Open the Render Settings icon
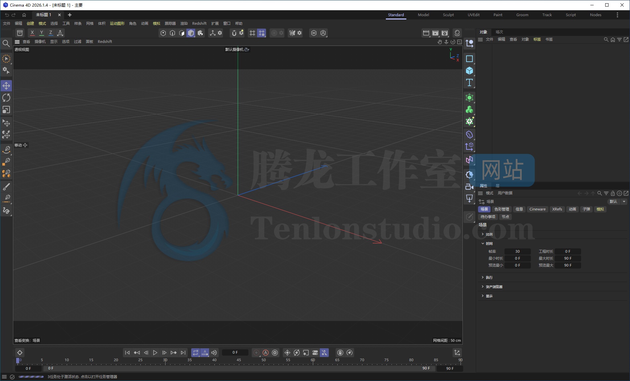Image resolution: width=630 pixels, height=381 pixels. [x=445, y=33]
